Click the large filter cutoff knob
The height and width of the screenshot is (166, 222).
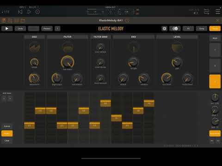click(68, 62)
